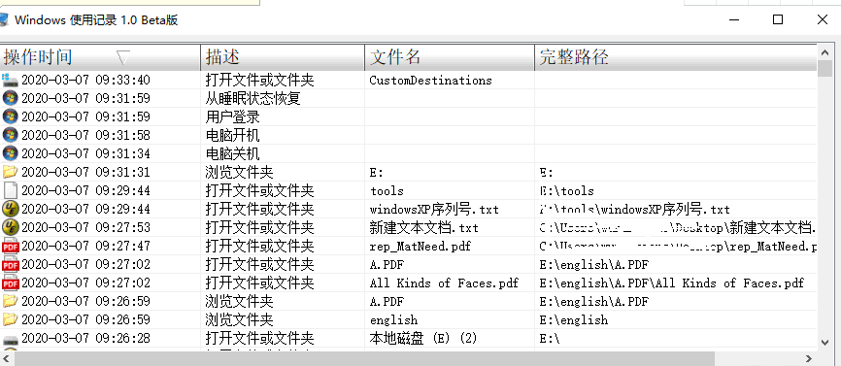Select the 电脑开机 entry text

click(x=233, y=135)
